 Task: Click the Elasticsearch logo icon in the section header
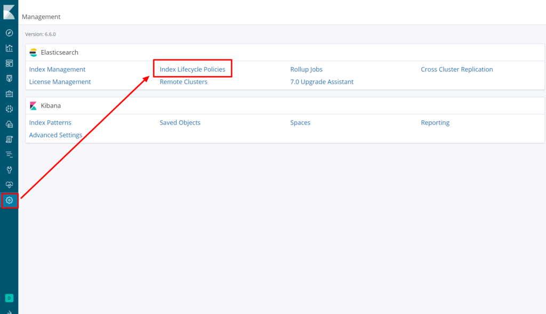34,53
